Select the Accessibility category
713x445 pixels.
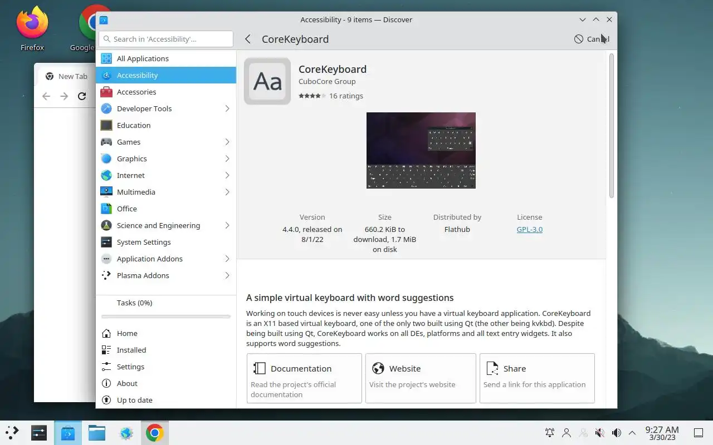click(x=166, y=75)
